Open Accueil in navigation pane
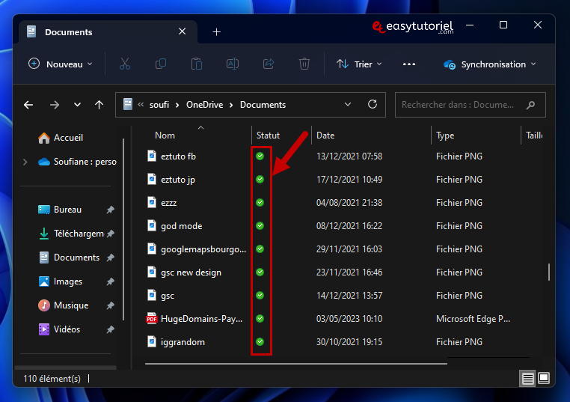Screen dimensions: 570x402 [61, 138]
